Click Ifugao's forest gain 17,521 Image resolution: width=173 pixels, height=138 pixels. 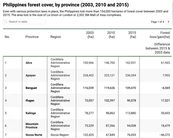pos(165,101)
